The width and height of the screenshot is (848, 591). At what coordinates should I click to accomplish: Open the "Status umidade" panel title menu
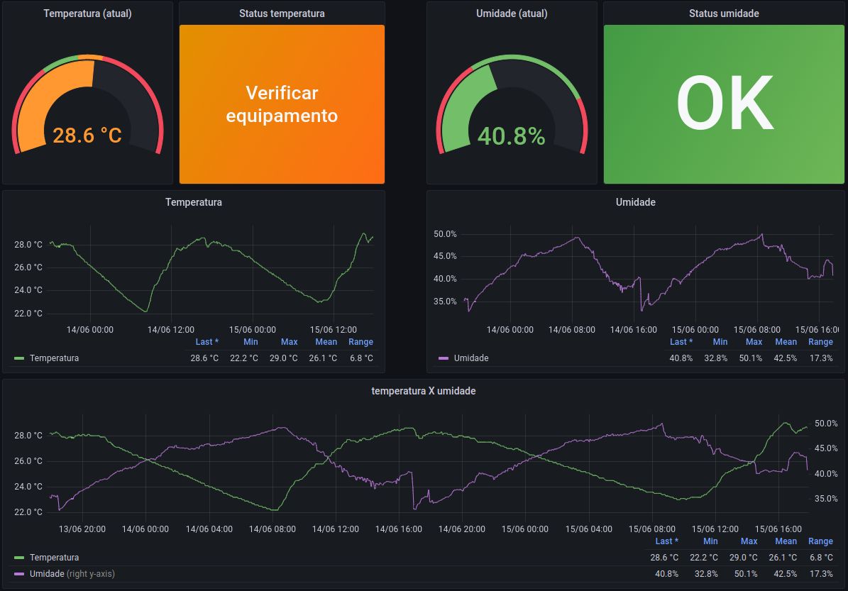click(724, 13)
